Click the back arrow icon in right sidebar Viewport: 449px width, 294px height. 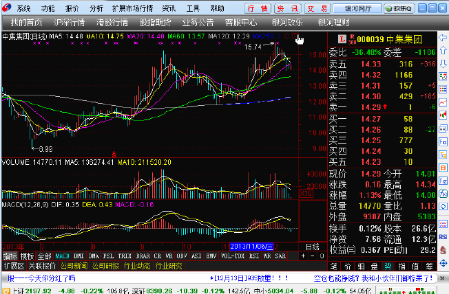(x=443, y=38)
